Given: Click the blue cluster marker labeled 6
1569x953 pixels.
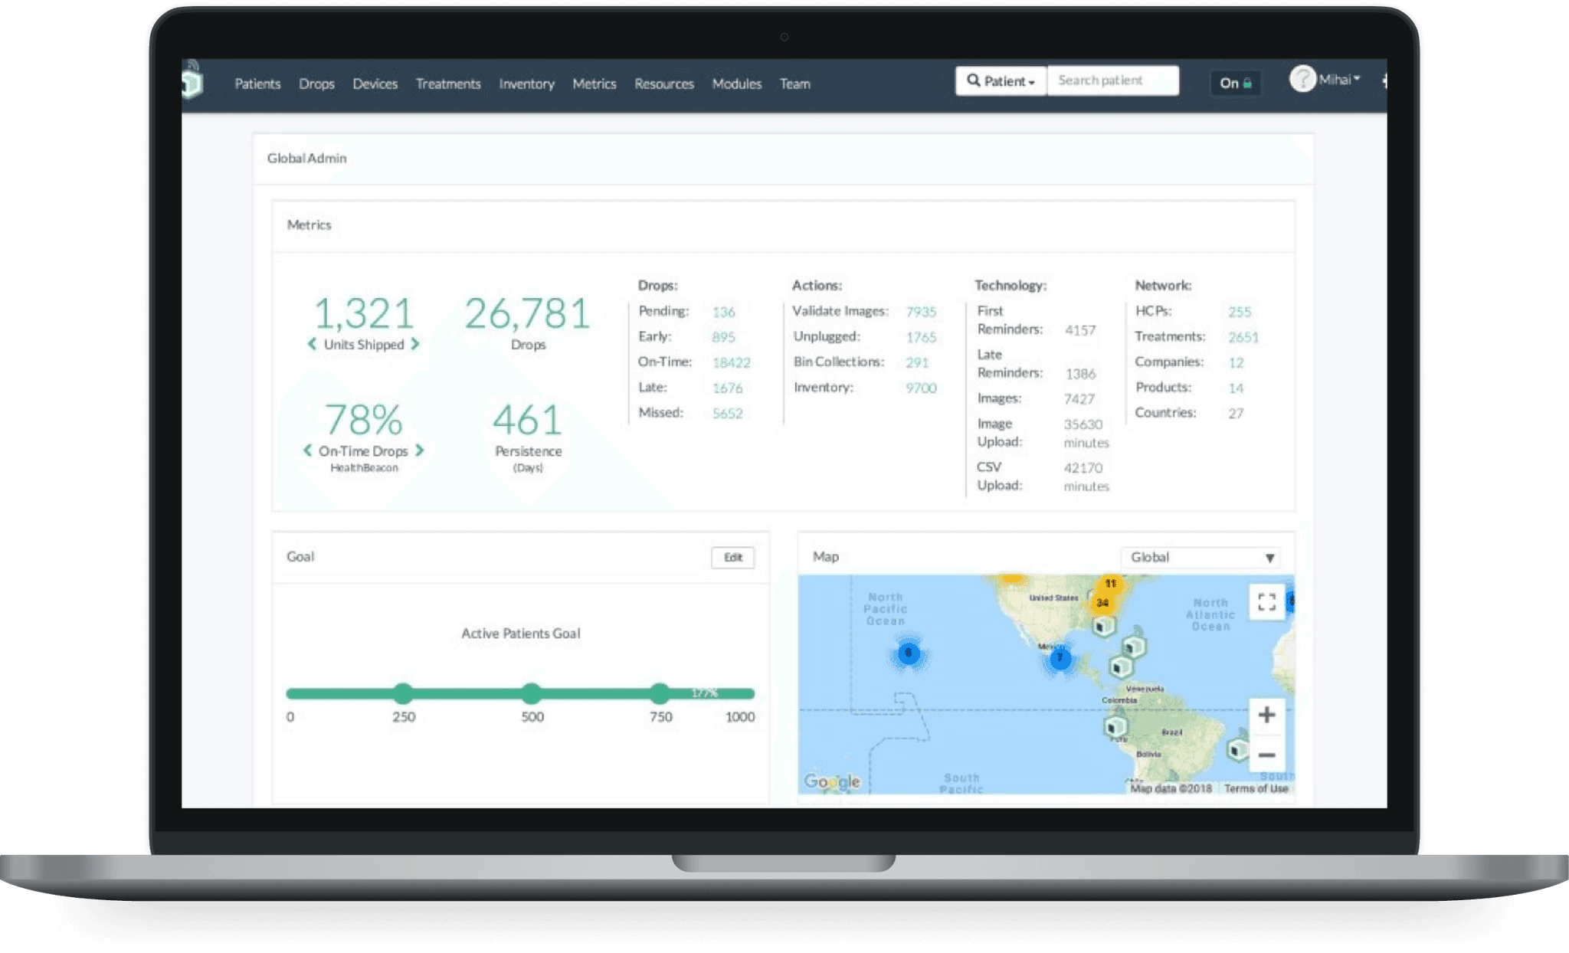Looking at the screenshot, I should click(909, 653).
